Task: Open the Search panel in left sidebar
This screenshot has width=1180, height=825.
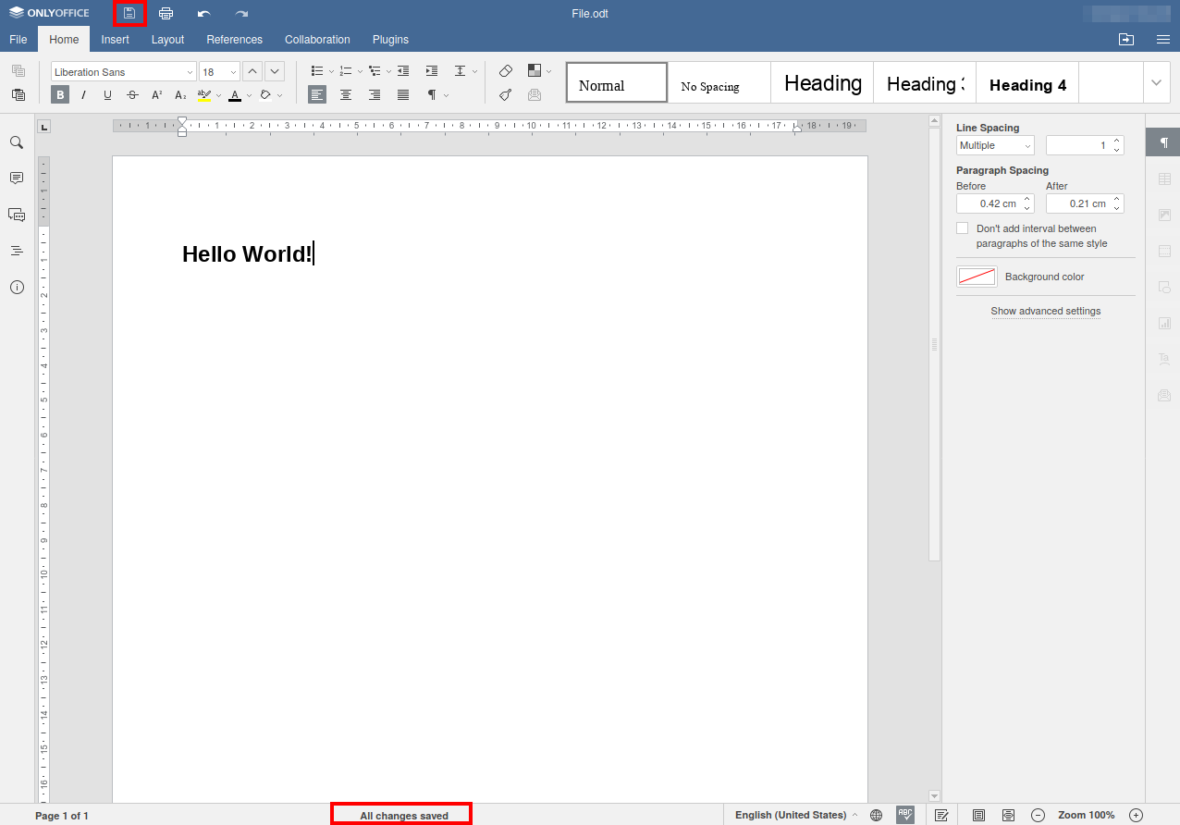Action: pos(17,142)
